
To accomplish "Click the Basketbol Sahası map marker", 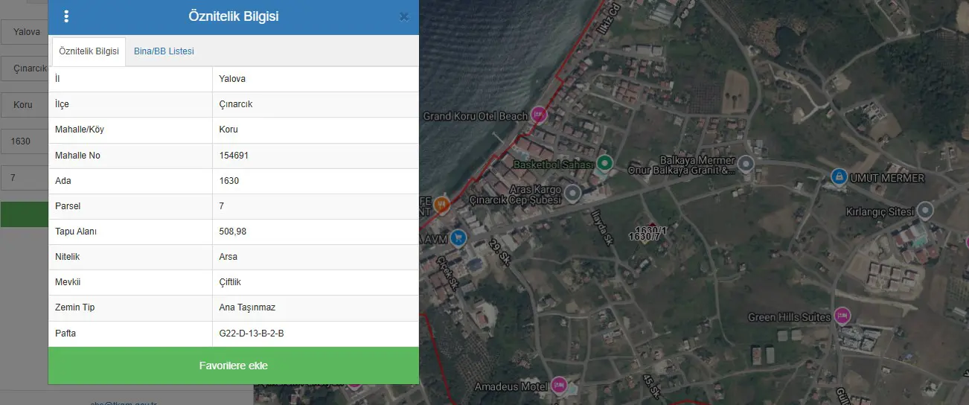I will [604, 163].
